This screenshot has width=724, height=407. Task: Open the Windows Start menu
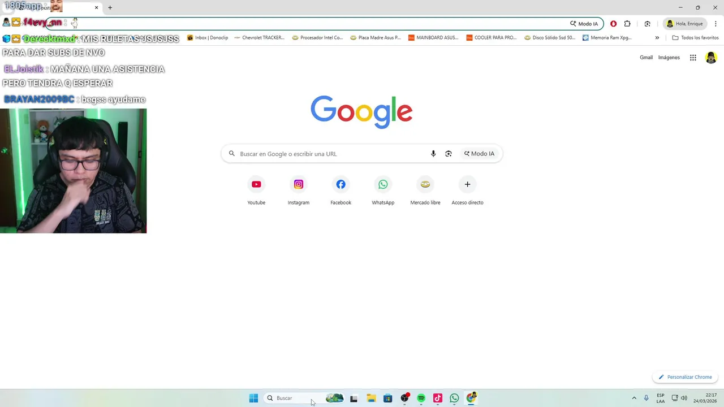[253, 398]
